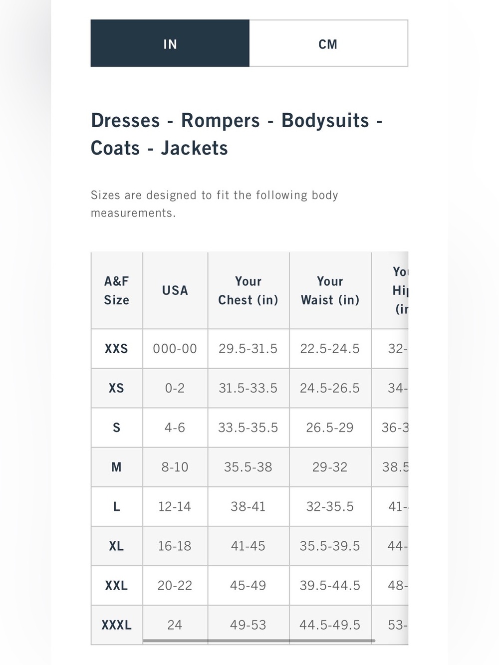Select the XS size row label
The image size is (499, 665).
click(x=116, y=388)
